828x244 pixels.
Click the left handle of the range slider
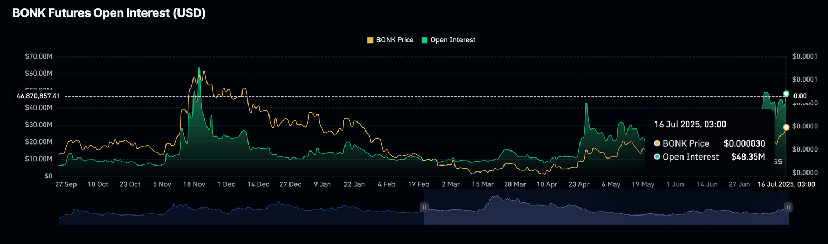pyautogui.click(x=424, y=207)
